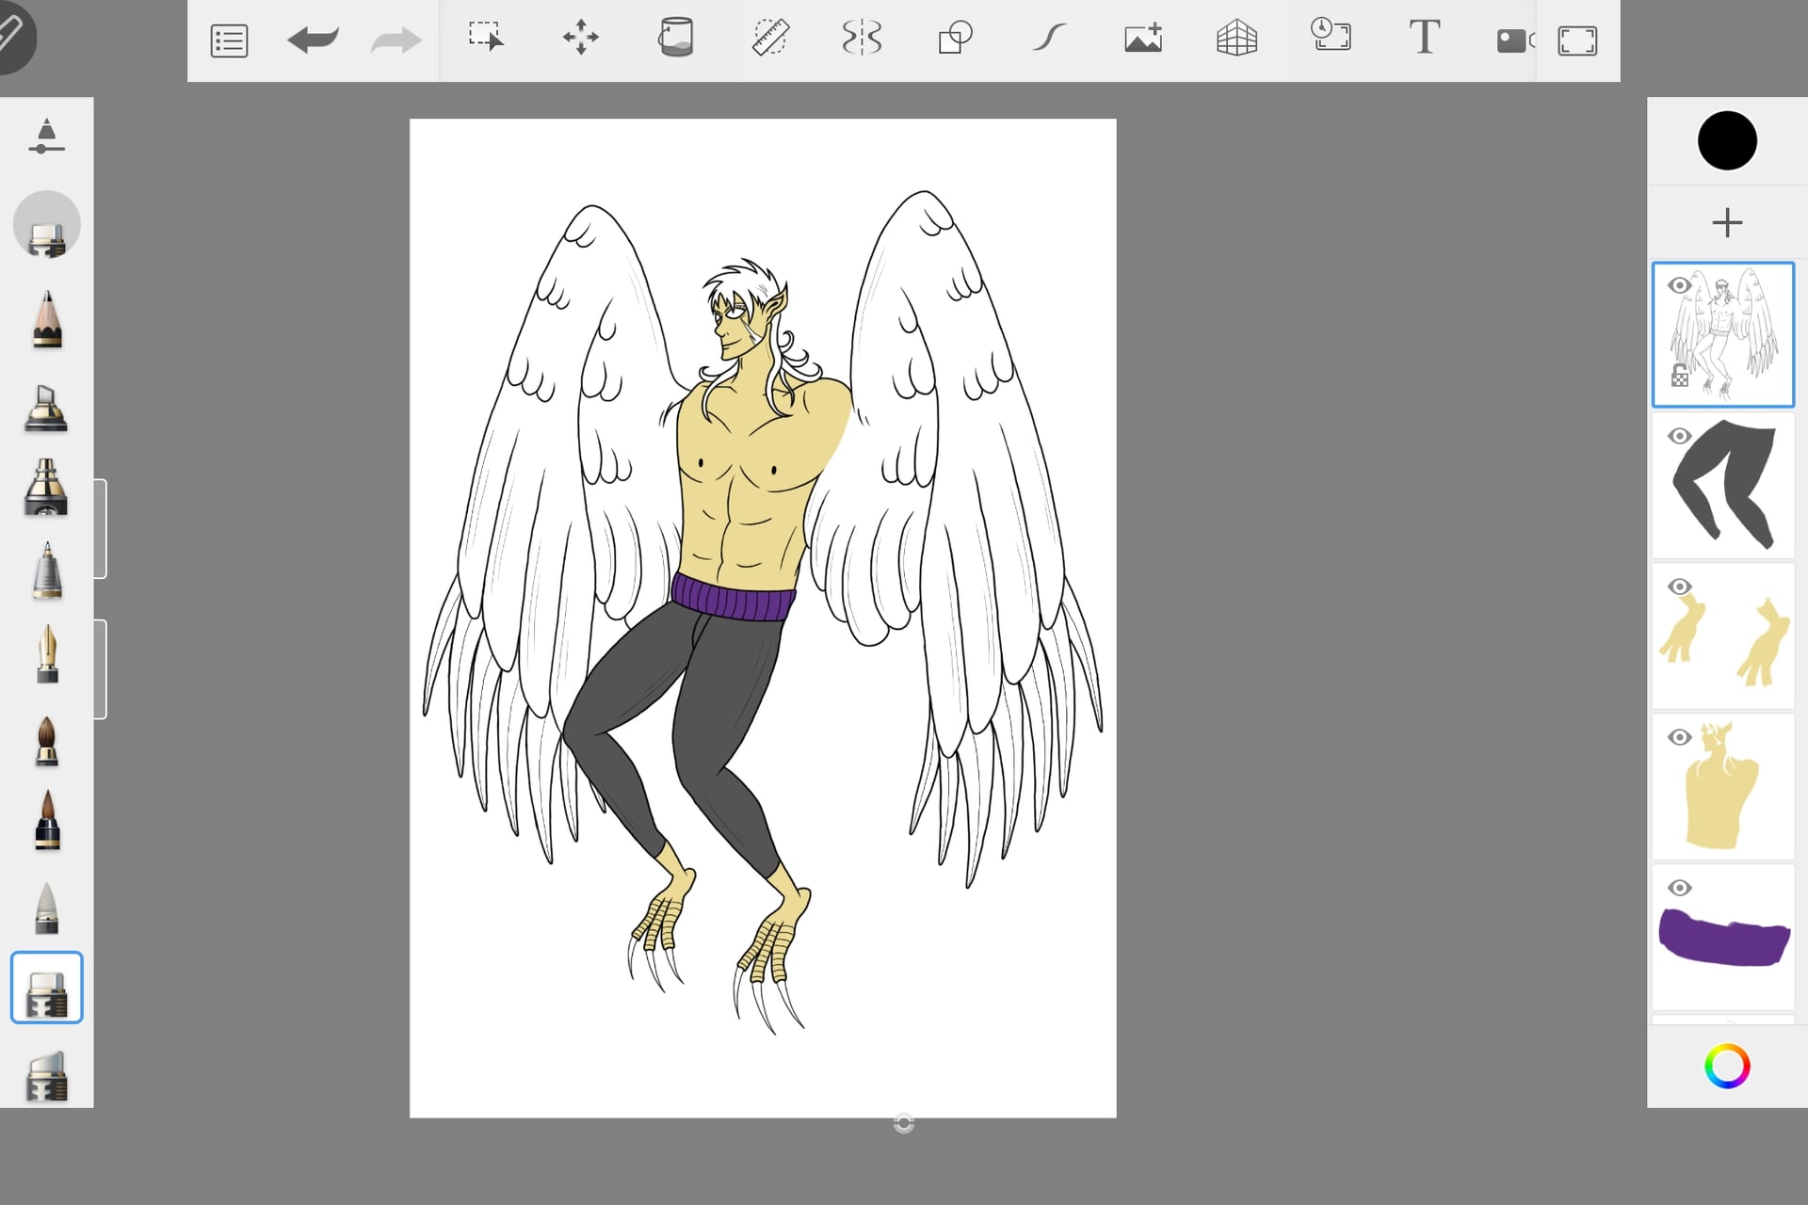
Task: Select the fountain ink pen brush
Action: tap(46, 654)
